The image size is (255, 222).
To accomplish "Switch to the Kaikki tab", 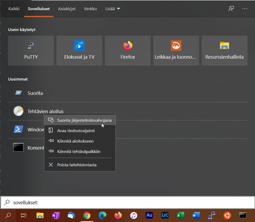I will [x=14, y=9].
